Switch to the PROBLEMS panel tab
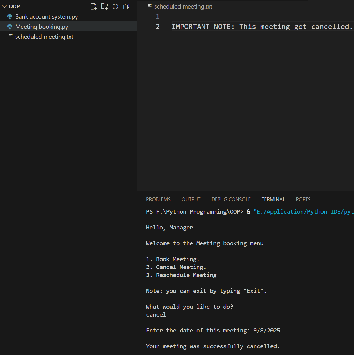354x355 pixels. (158, 199)
